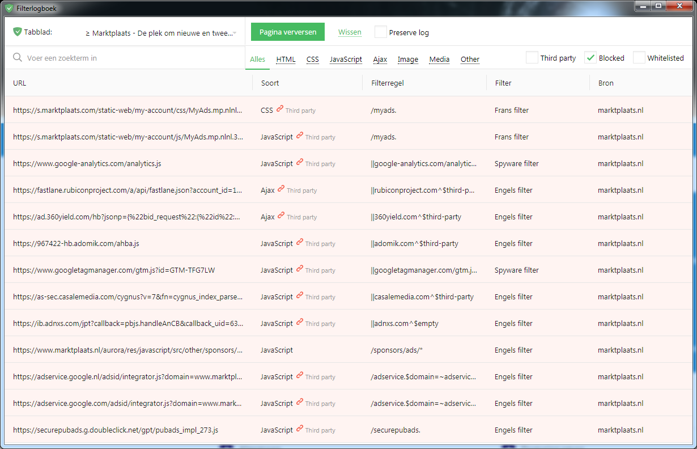This screenshot has width=697, height=449.
Task: Switch to the HTML filter tab
Action: click(x=286, y=59)
